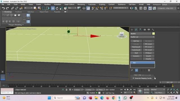Open the Create command panel tab
The height and width of the screenshot is (101, 180).
[132, 30]
